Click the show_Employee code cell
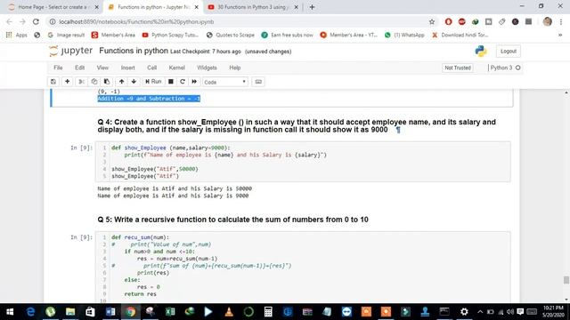The height and width of the screenshot is (320, 570). 303,162
